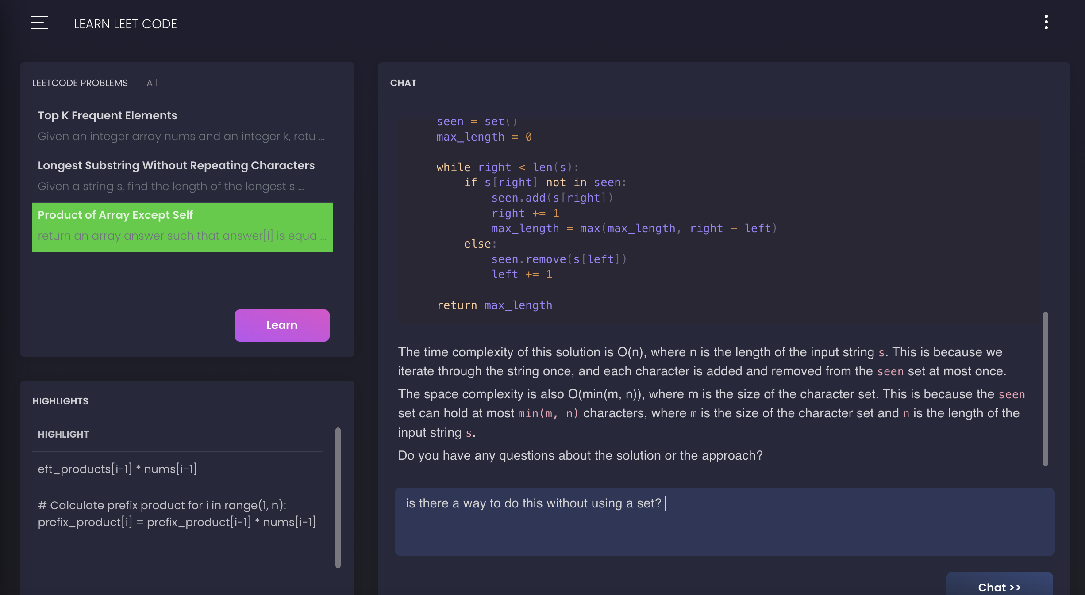Click the chat panel scrollbar

[x=1045, y=389]
